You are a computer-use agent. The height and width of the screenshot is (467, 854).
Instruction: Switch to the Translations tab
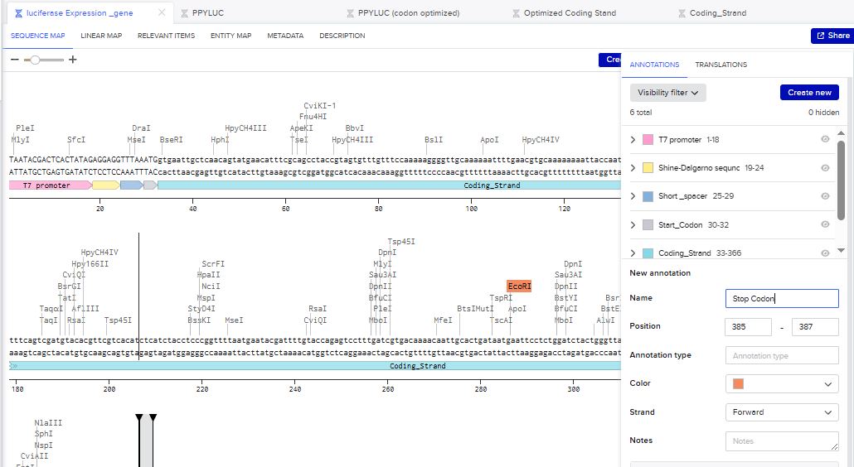pyautogui.click(x=721, y=65)
